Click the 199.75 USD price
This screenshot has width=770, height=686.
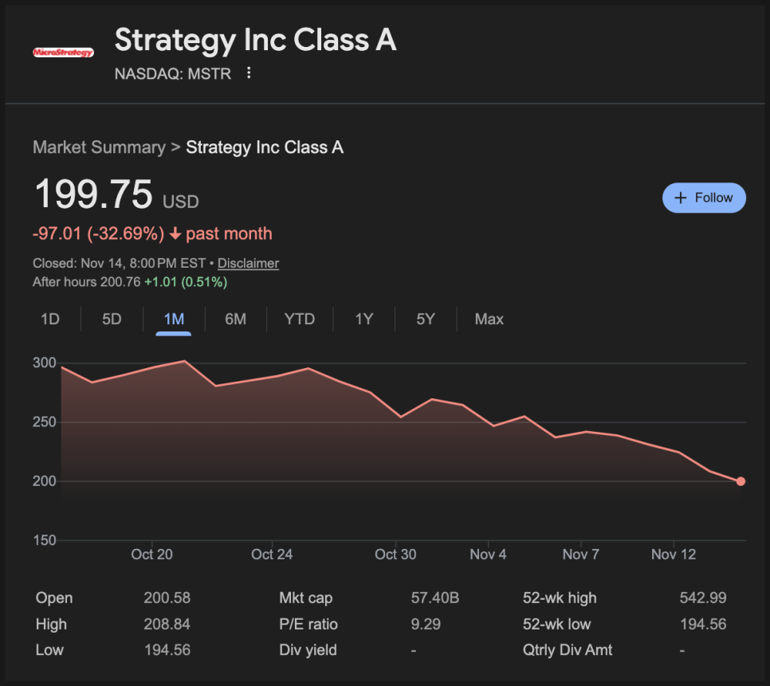click(x=93, y=195)
